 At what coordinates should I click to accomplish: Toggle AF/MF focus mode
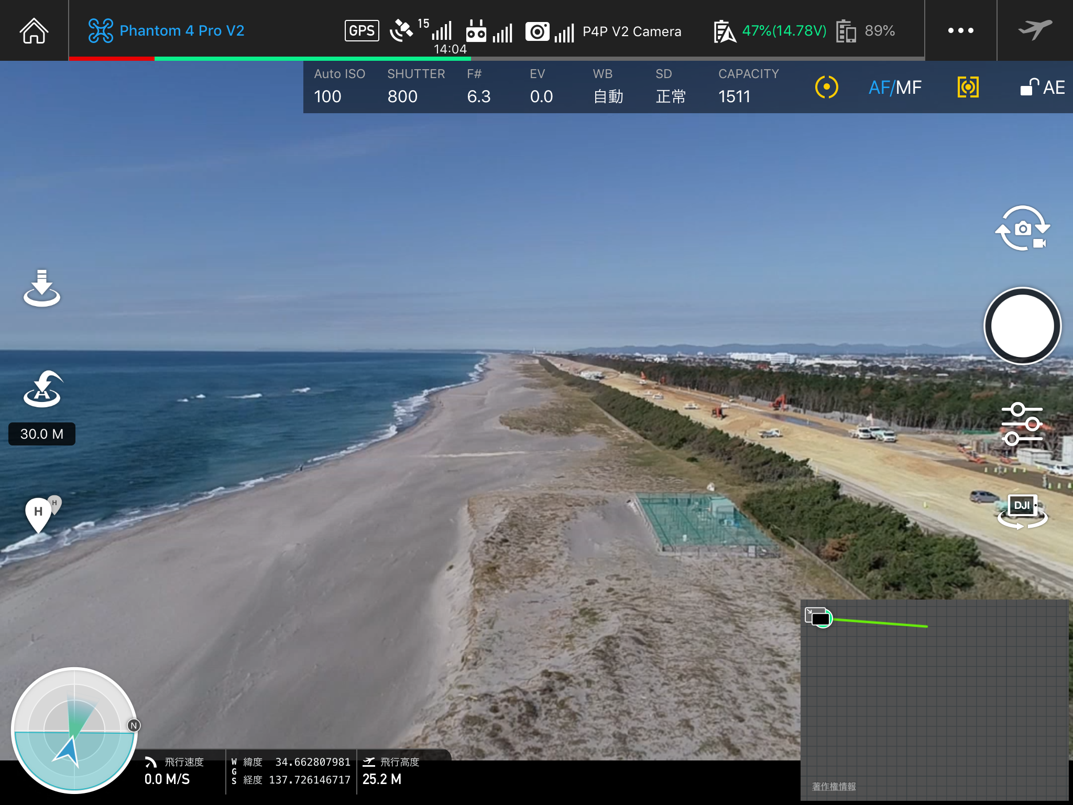click(x=895, y=88)
